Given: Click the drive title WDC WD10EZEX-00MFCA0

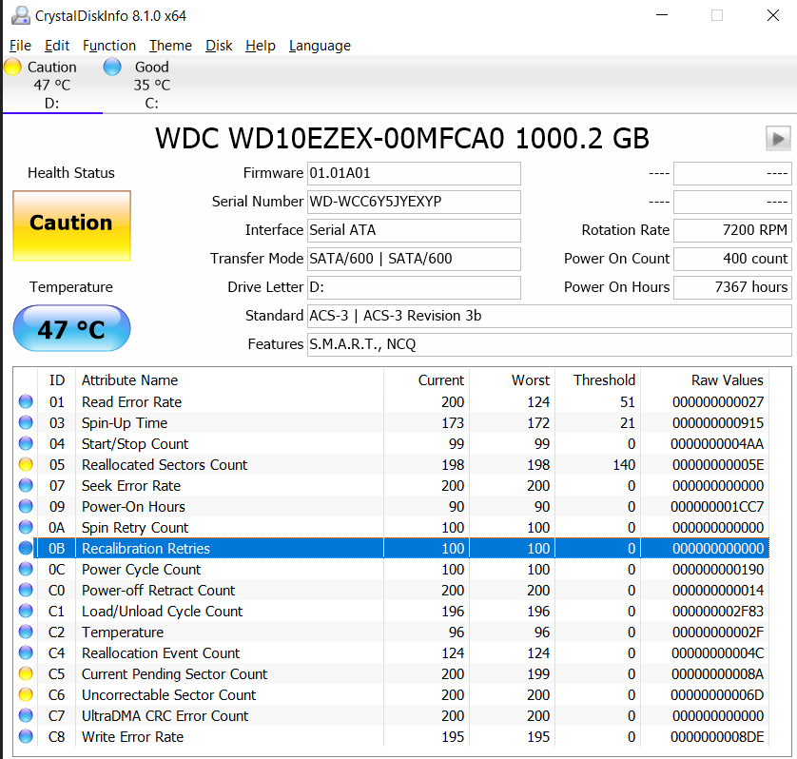Looking at the screenshot, I should click(401, 138).
